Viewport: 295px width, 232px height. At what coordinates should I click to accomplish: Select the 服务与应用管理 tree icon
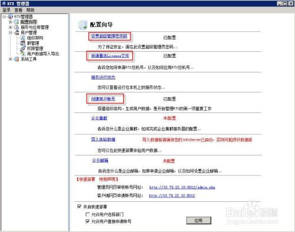17,27
